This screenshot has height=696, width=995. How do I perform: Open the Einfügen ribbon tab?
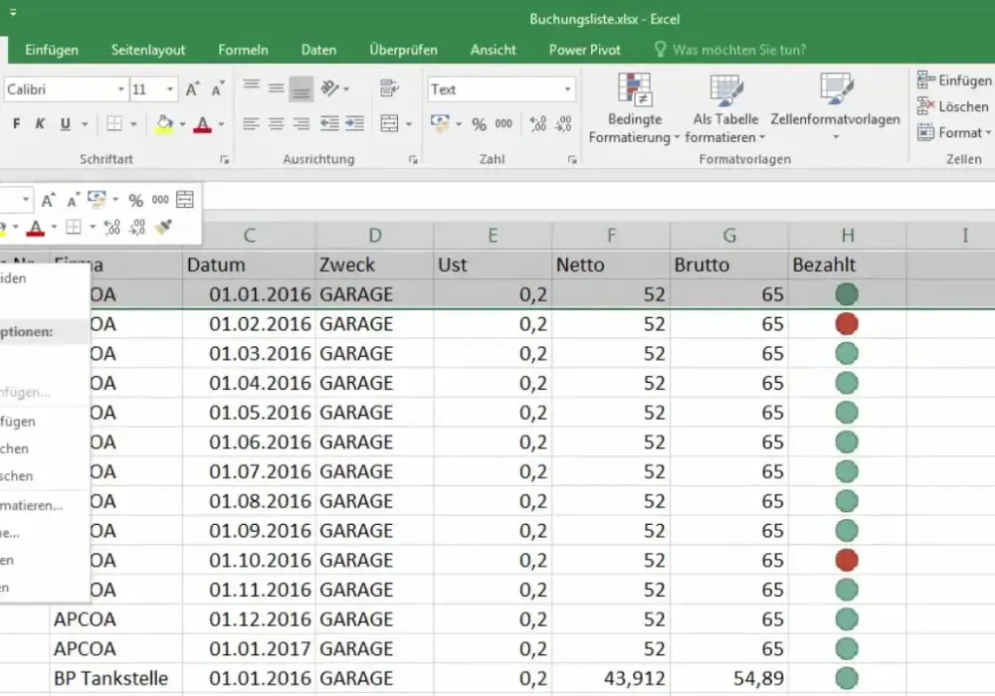tap(52, 50)
